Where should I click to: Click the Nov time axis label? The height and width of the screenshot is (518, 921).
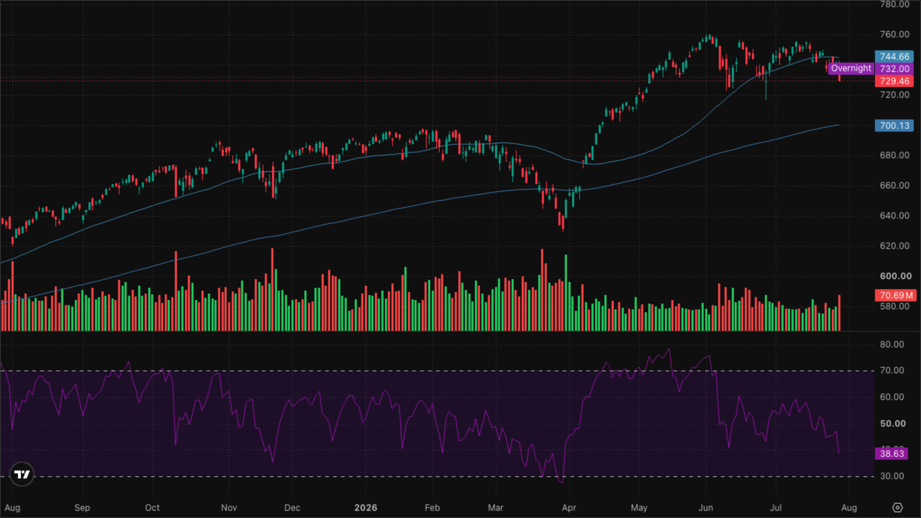click(229, 508)
